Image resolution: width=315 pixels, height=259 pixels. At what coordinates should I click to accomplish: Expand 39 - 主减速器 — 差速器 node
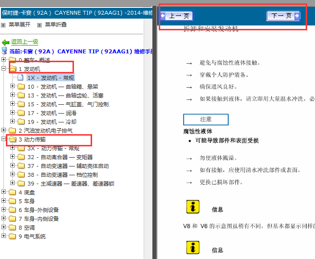tap(12, 183)
